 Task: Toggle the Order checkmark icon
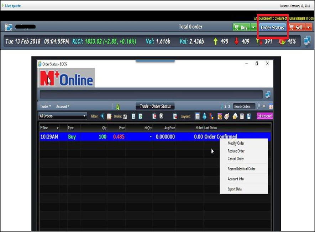click(x=125, y=116)
